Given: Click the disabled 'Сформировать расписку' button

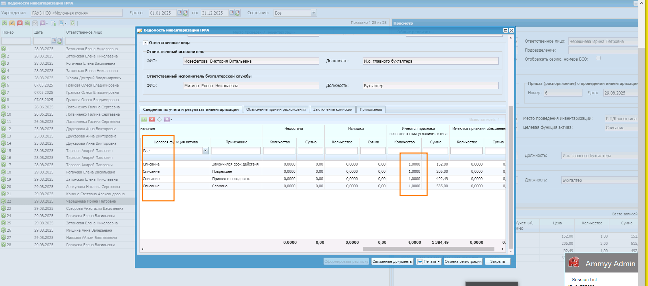Looking at the screenshot, I should [x=346, y=261].
